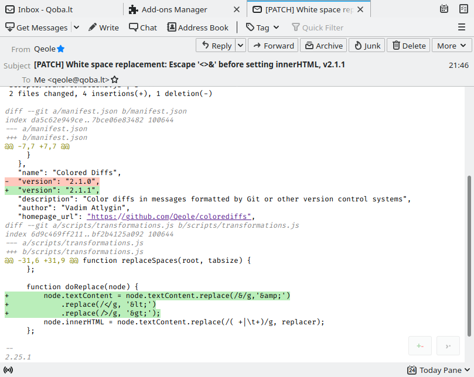Viewport: 474px width, 377px height.
Task: Click the hunk header @@ -7,7 +7,7 @@
Action: click(x=37, y=146)
